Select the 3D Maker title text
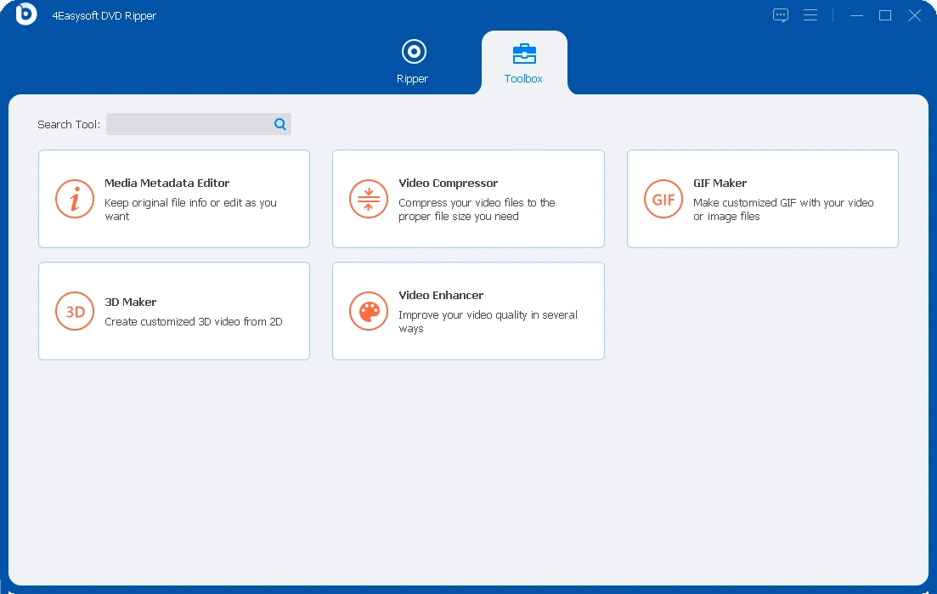The width and height of the screenshot is (937, 594). [131, 302]
